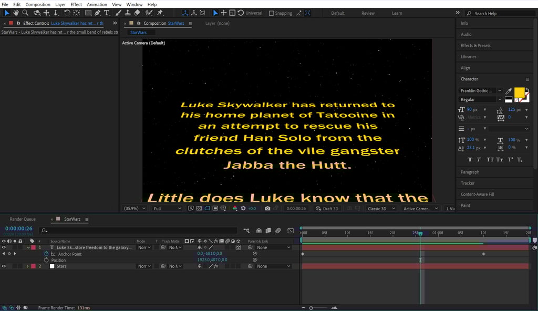Select the Rotation tool in toolbar

pyautogui.click(x=67, y=13)
